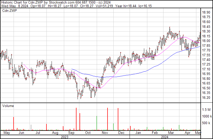Select the 16.20 price axis label
Screen dimensions: 213x139
206,98
